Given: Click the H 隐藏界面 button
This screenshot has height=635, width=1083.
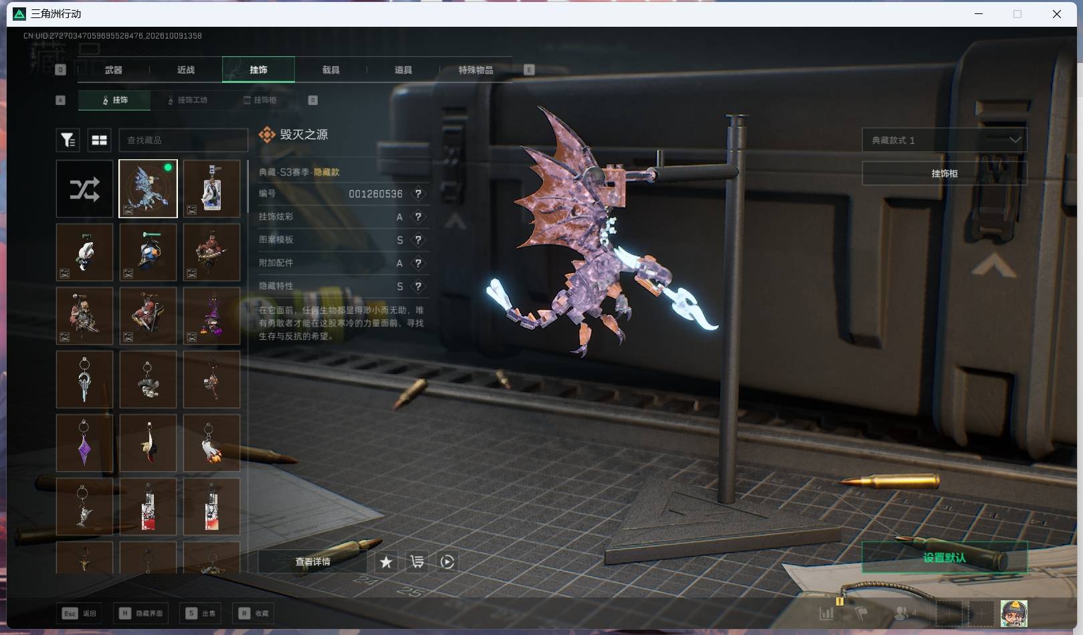Looking at the screenshot, I should pyautogui.click(x=142, y=613).
